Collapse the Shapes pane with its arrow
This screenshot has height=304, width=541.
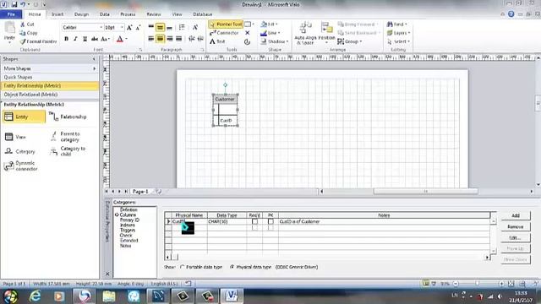coord(94,59)
